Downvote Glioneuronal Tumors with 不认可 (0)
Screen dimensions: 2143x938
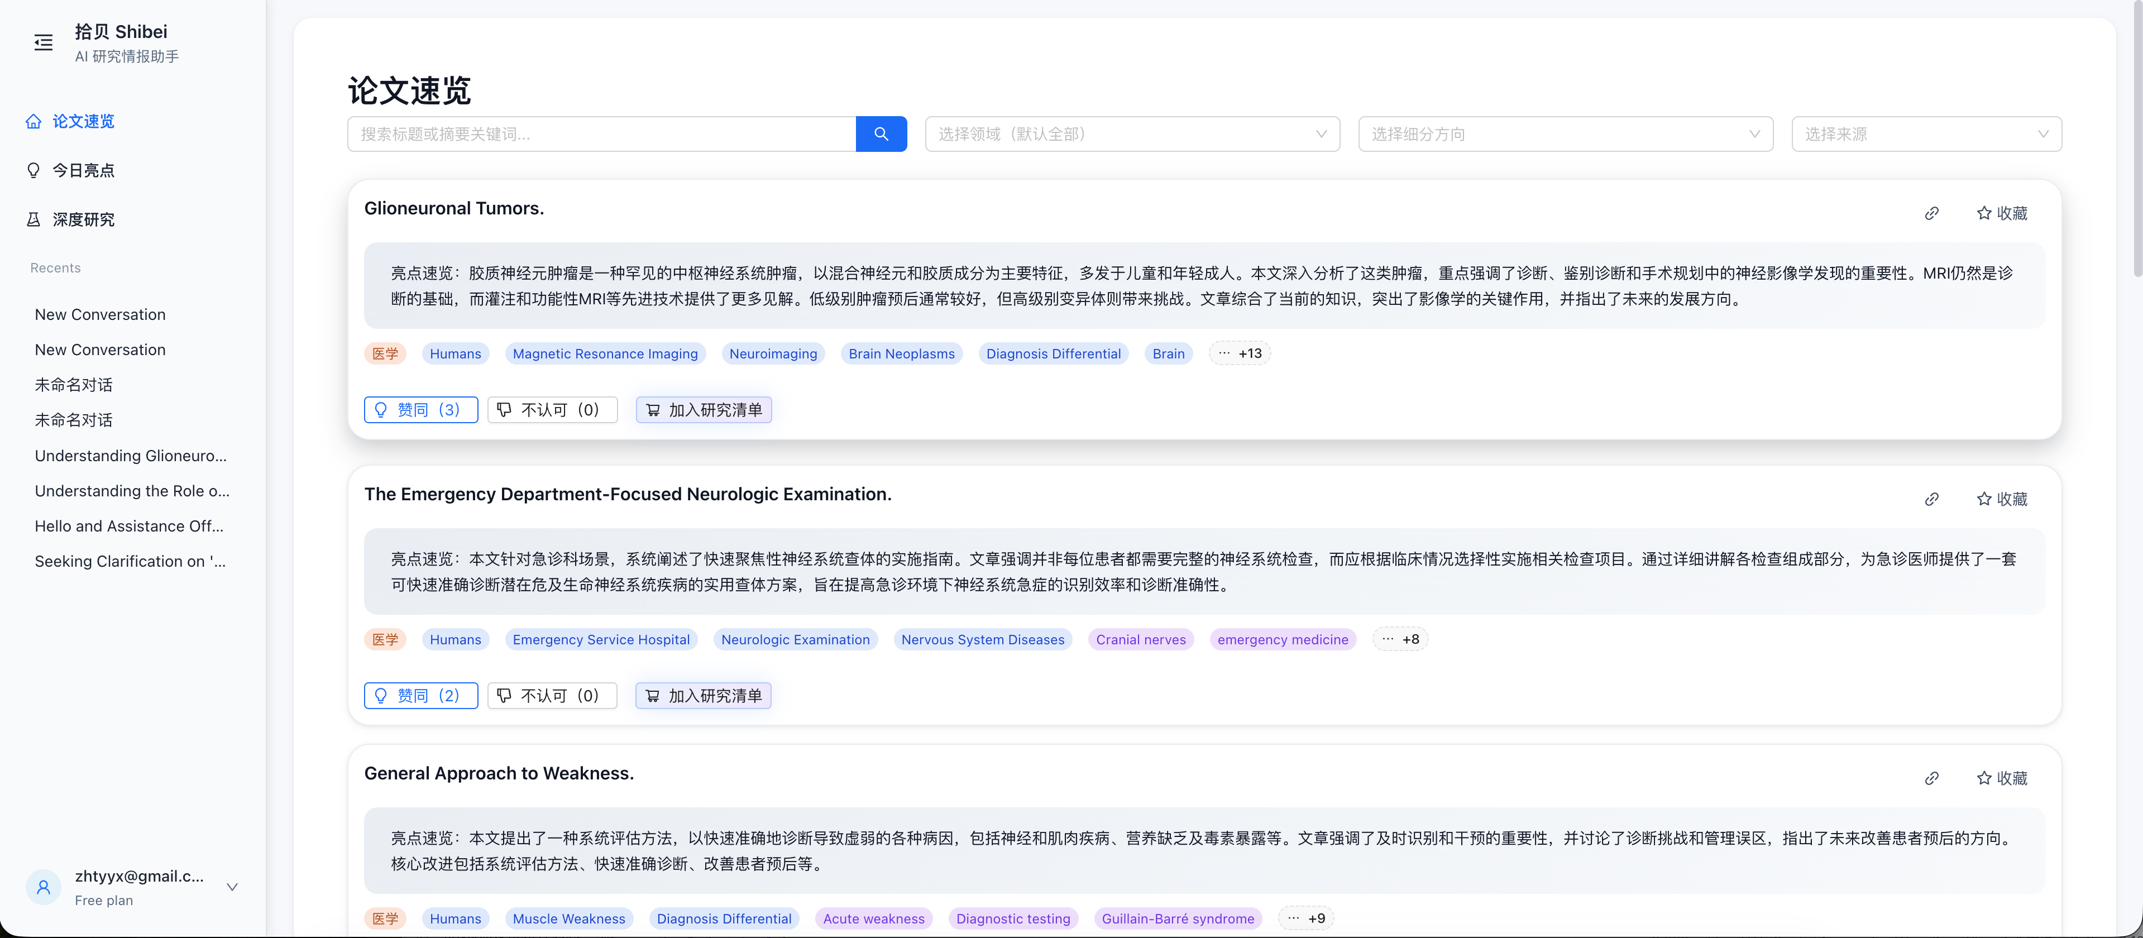(x=552, y=410)
